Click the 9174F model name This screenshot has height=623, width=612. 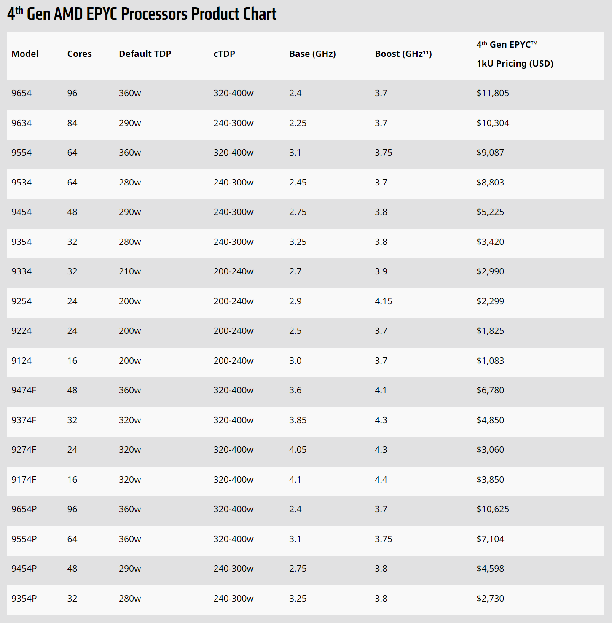tap(24, 480)
